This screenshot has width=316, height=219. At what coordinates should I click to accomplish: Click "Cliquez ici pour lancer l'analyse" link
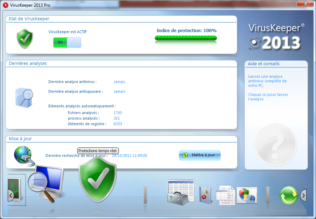point(268,97)
